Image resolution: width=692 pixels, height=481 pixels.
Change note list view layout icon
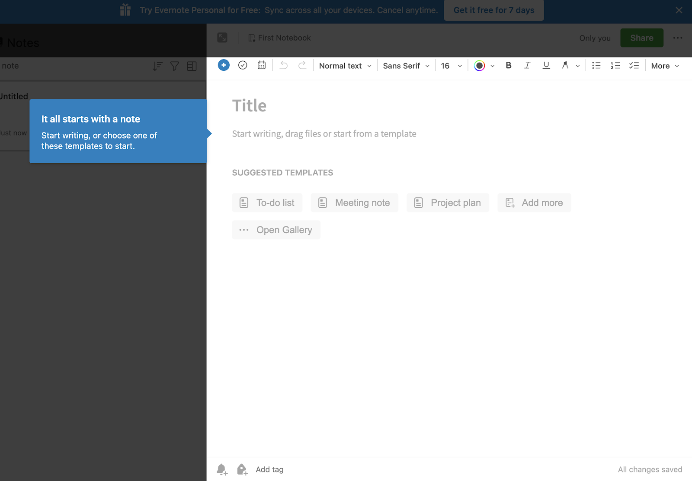pos(192,66)
